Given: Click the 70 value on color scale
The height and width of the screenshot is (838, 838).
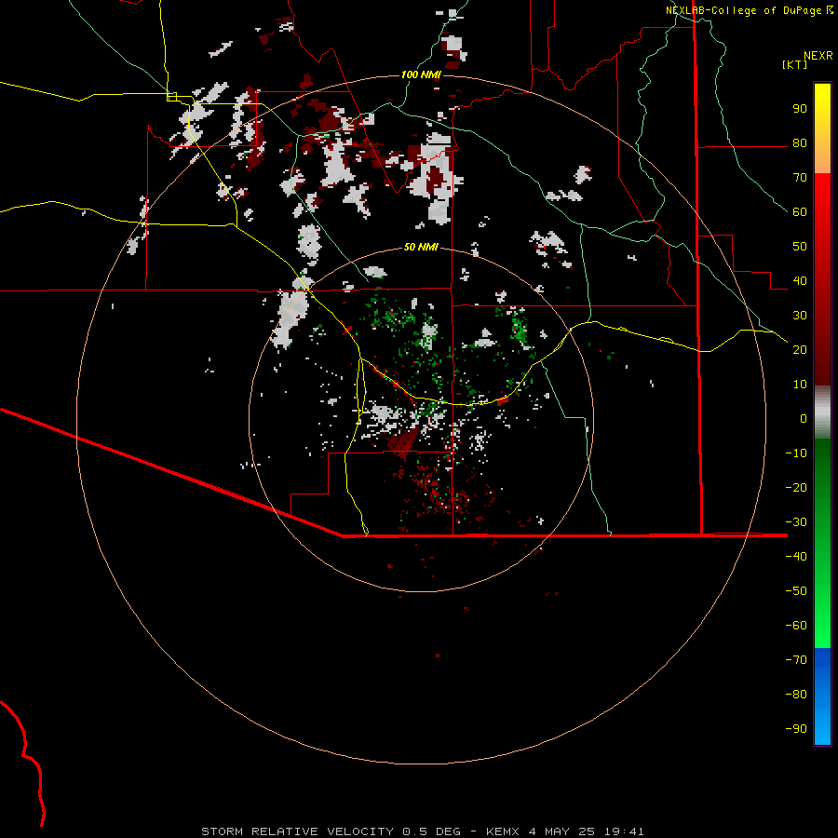Looking at the screenshot, I should coord(800,178).
